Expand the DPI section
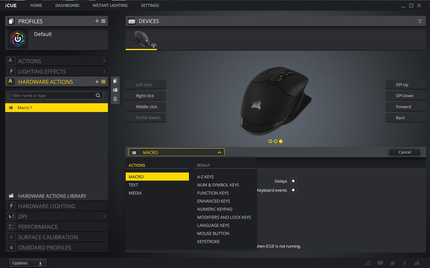This screenshot has width=430, height=268. point(56,217)
